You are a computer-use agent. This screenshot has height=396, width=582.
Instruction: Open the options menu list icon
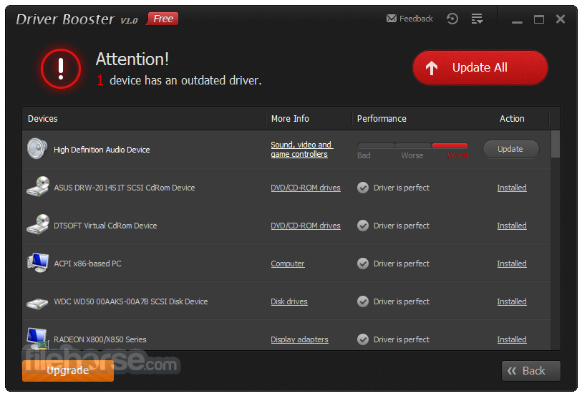pos(477,19)
